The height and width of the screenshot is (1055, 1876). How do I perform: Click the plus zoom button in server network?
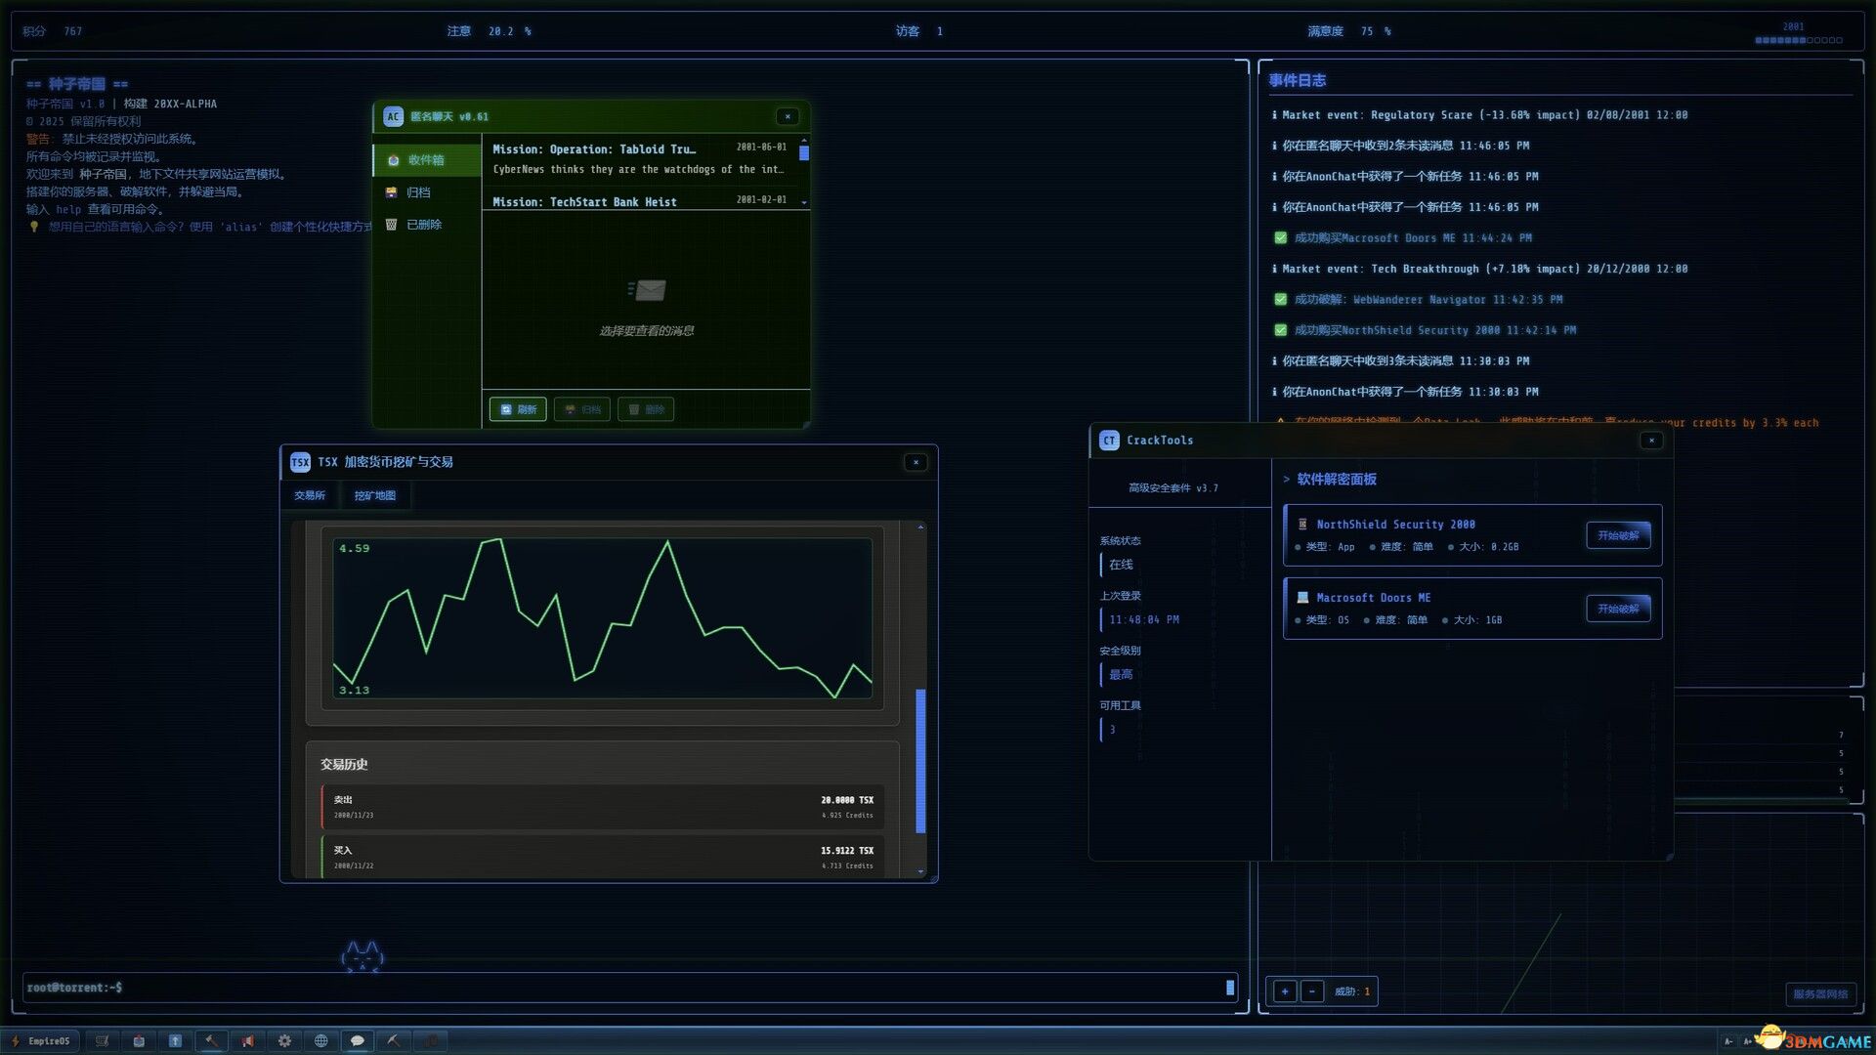coord(1285,992)
